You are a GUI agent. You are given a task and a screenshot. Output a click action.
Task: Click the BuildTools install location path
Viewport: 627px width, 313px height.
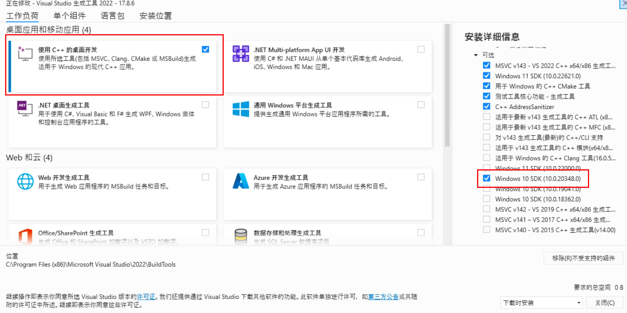(91, 265)
